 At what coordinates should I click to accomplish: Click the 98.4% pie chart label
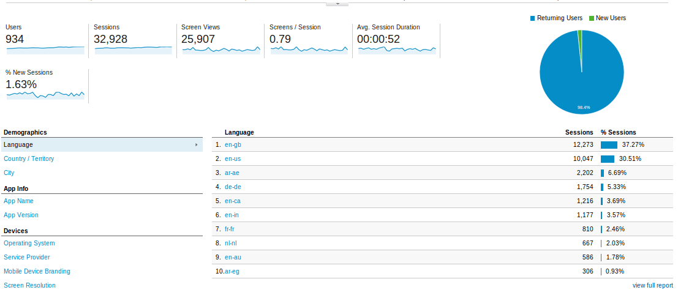click(x=584, y=107)
